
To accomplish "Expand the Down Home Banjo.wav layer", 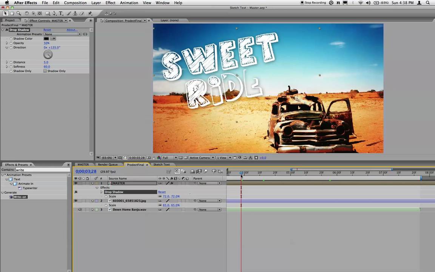I will (x=93, y=210).
